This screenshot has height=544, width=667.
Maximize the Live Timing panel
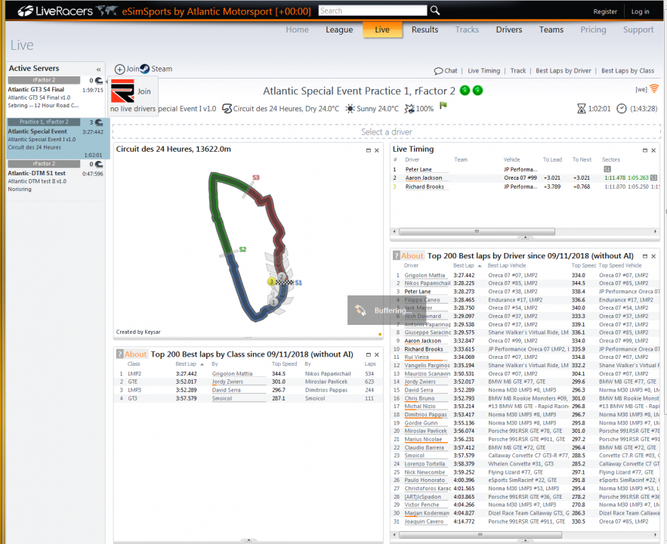tap(645, 150)
